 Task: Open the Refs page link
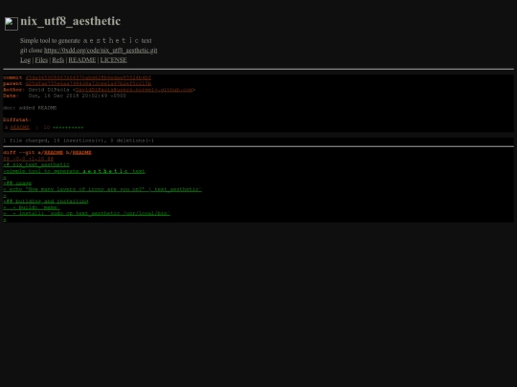(x=58, y=60)
